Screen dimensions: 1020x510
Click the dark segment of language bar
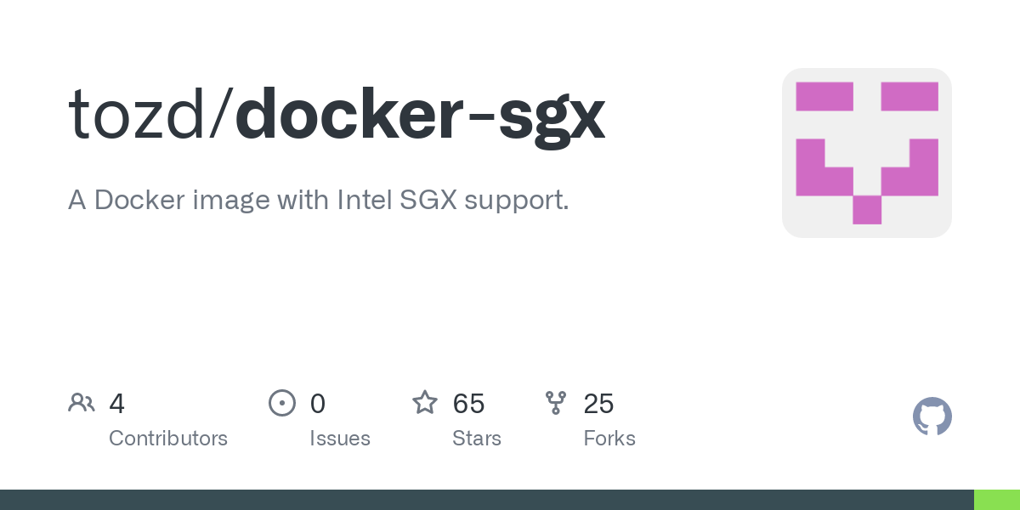(486, 500)
